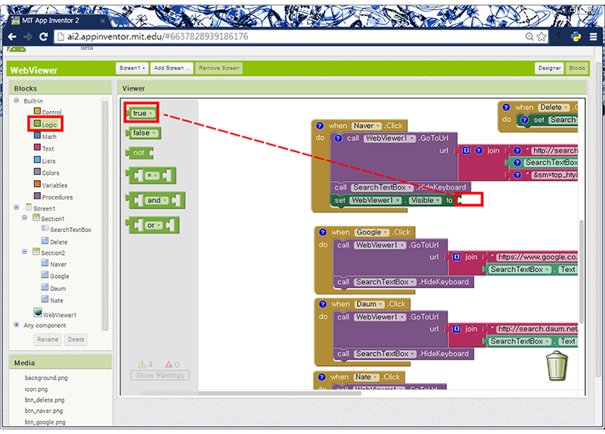Image resolution: width=605 pixels, height=434 pixels.
Task: Click icon.png in Media list
Action: pyautogui.click(x=36, y=389)
